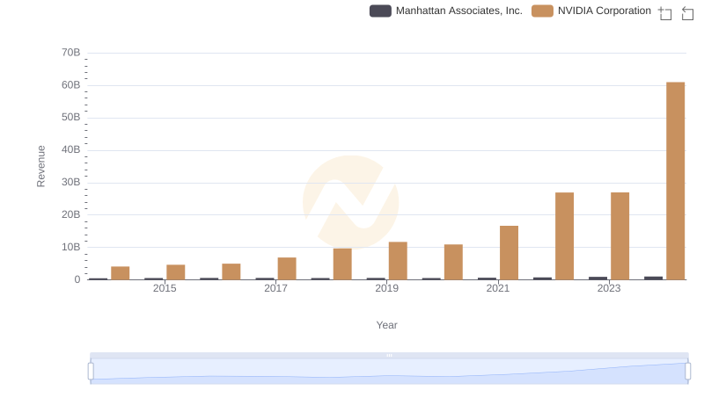The image size is (704, 405).
Task: Click the y-axis label 20B
Action: (x=71, y=214)
